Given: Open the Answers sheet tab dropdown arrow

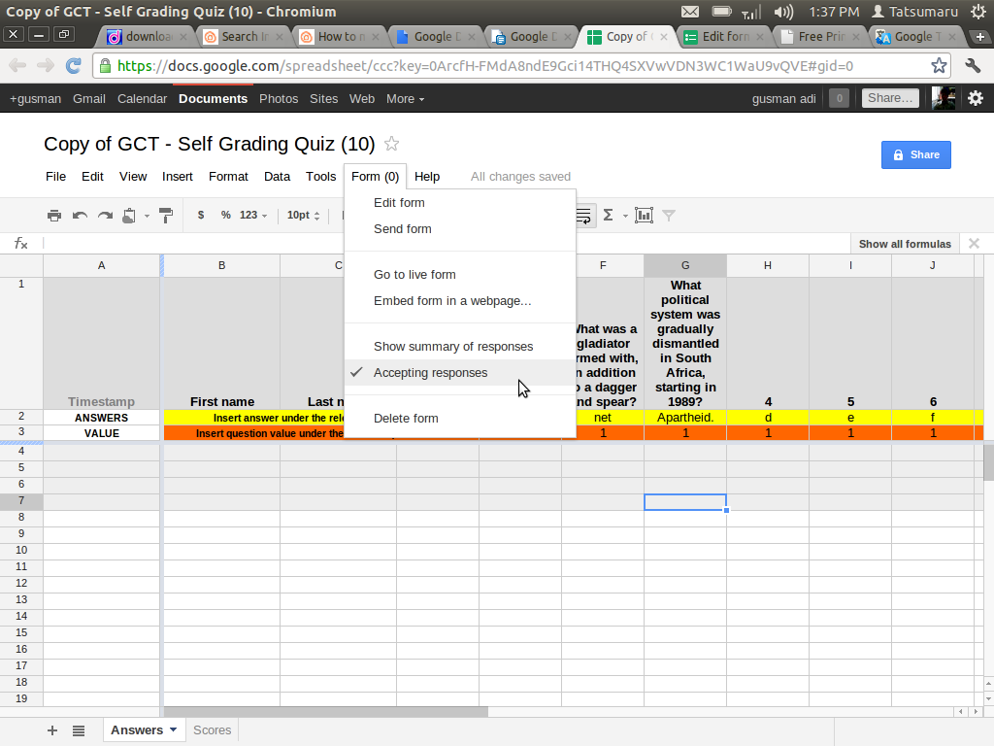Looking at the screenshot, I should 174,729.
